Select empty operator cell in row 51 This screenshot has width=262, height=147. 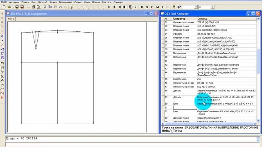click(x=185, y=108)
